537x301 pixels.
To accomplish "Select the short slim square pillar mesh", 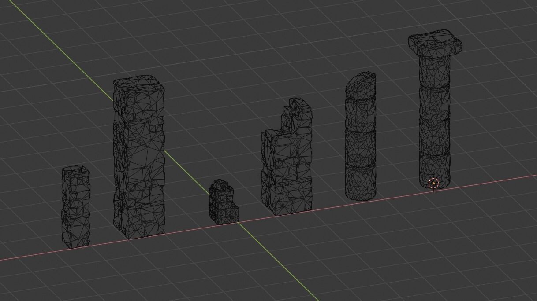I will (x=76, y=207).
